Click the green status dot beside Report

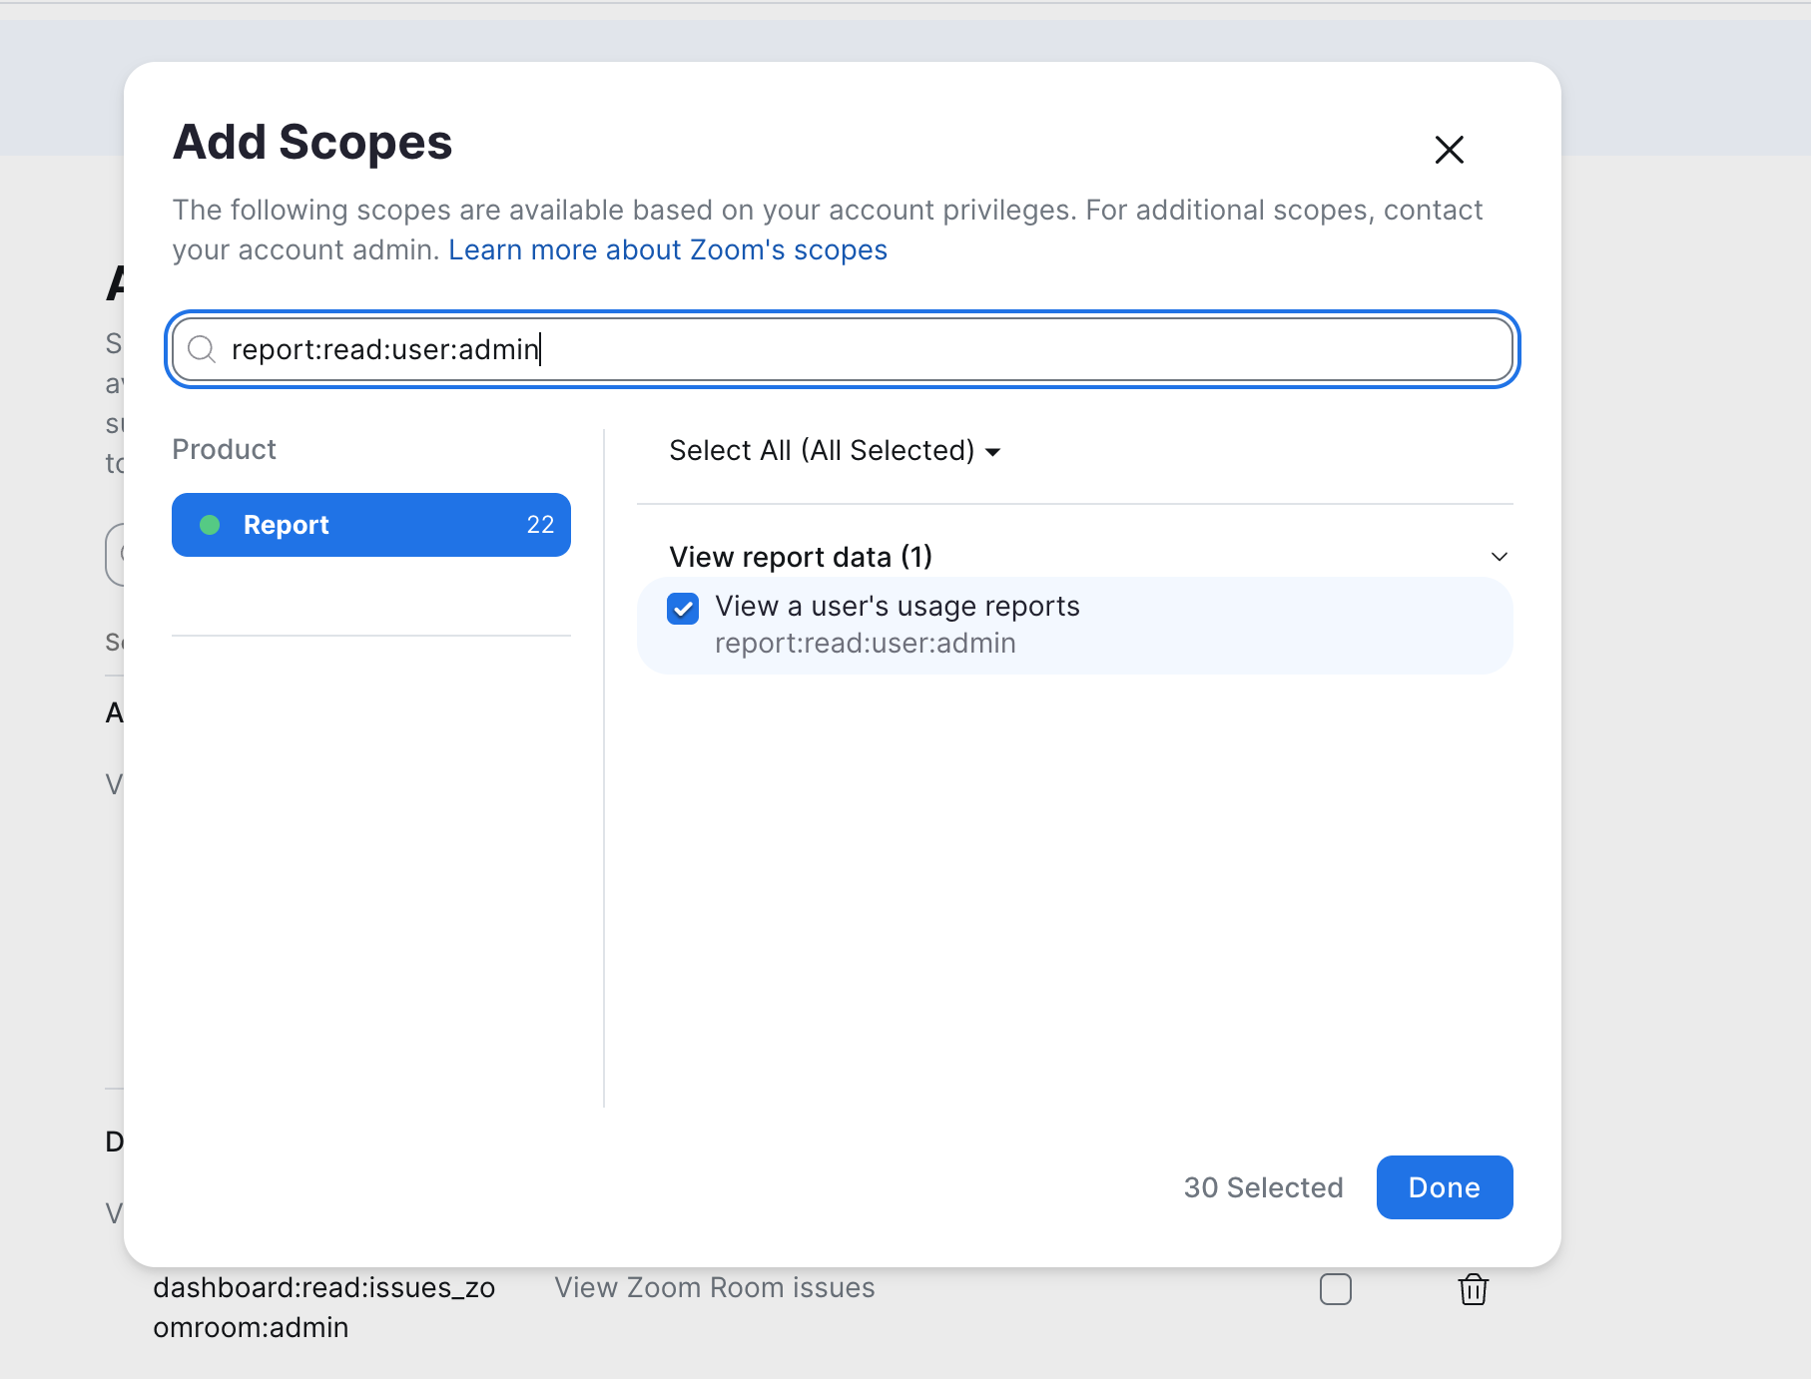coord(210,525)
